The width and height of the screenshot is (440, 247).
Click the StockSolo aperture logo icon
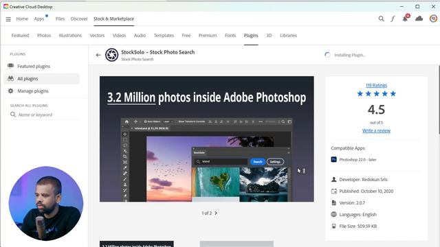click(111, 55)
